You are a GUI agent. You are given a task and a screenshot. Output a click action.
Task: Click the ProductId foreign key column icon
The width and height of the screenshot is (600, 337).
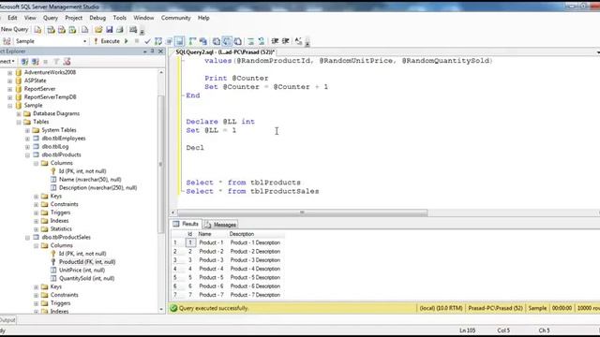[x=53, y=262]
